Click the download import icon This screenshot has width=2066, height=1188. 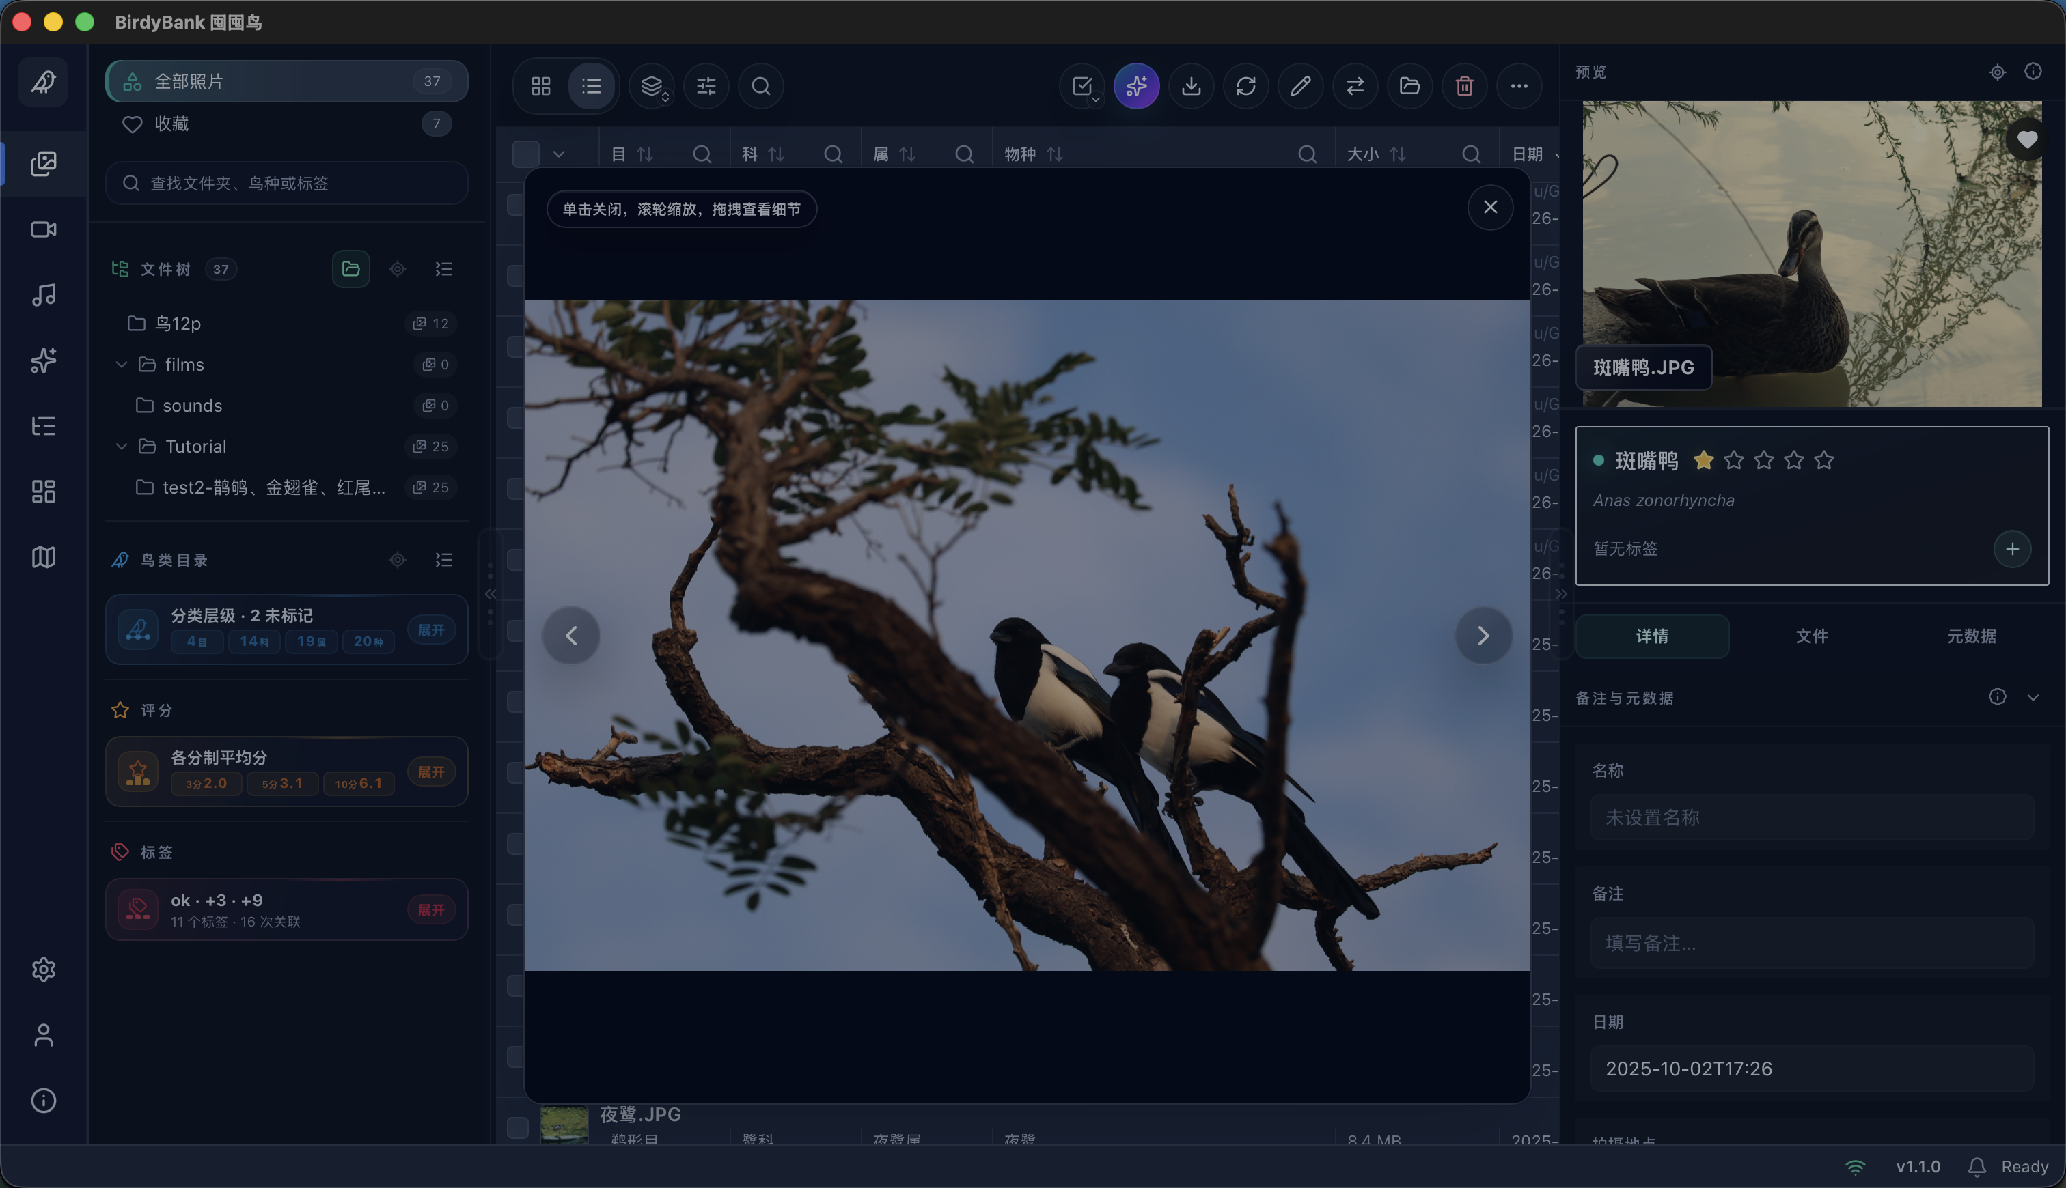click(1191, 85)
